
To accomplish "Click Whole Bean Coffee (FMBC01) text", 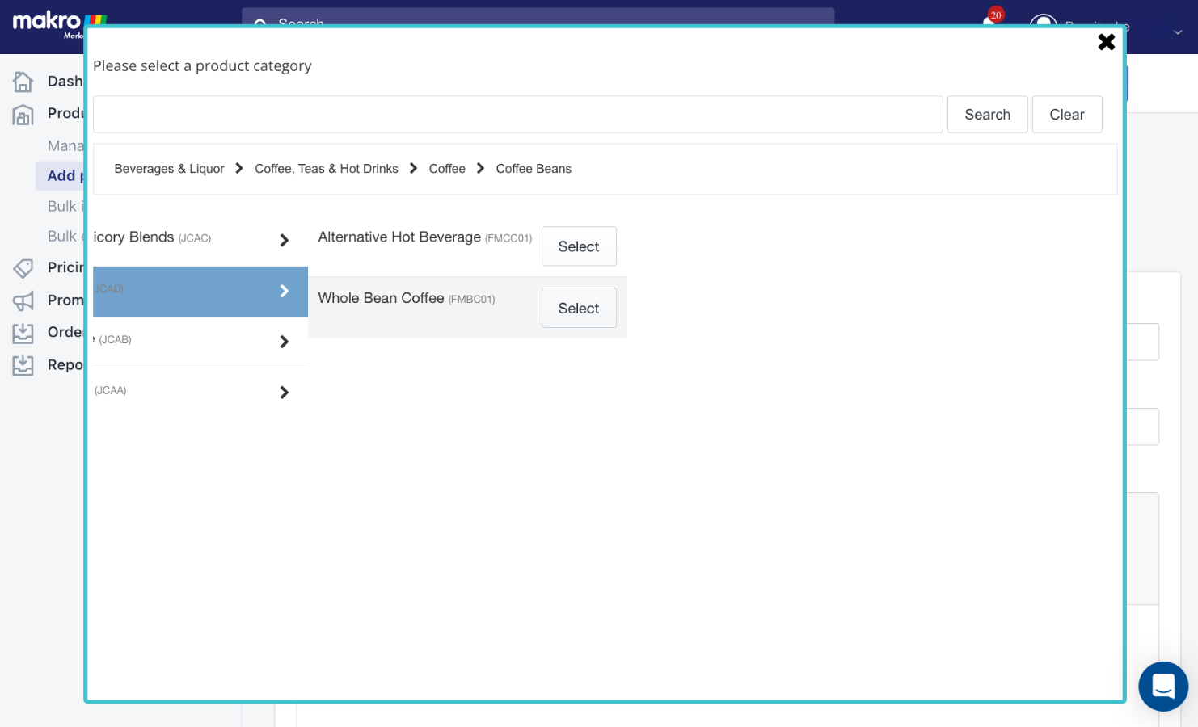I will (x=407, y=298).
